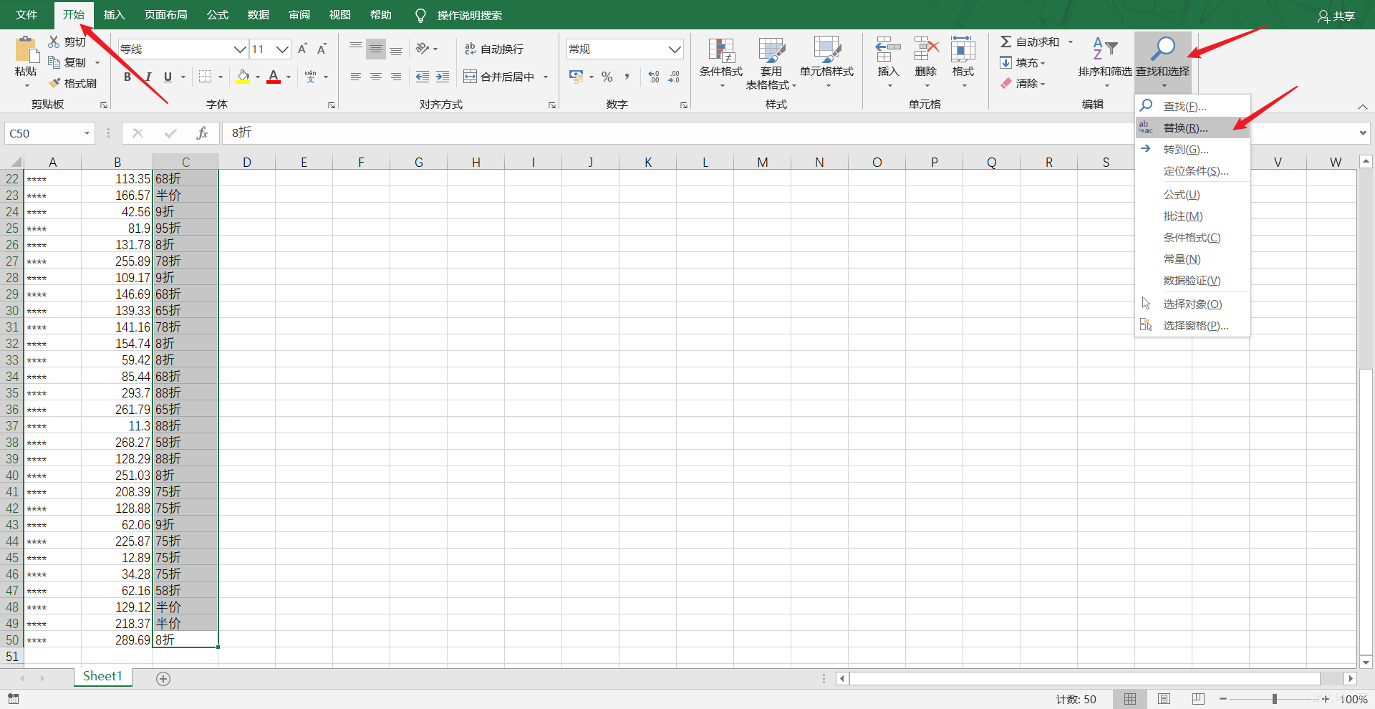Collapse the ribbon with chevron

click(1362, 107)
